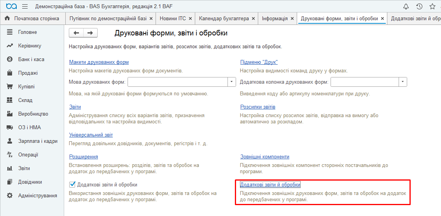Open Універсальний звіт link
The width and height of the screenshot is (441, 216).
pyautogui.click(x=91, y=135)
